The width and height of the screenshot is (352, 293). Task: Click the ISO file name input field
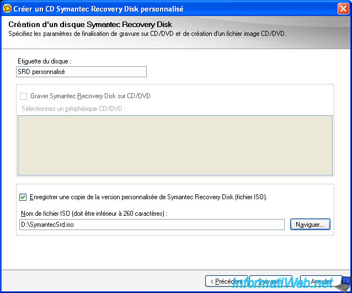click(152, 225)
